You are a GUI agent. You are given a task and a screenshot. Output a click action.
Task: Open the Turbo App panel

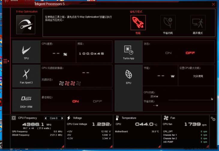128,52
